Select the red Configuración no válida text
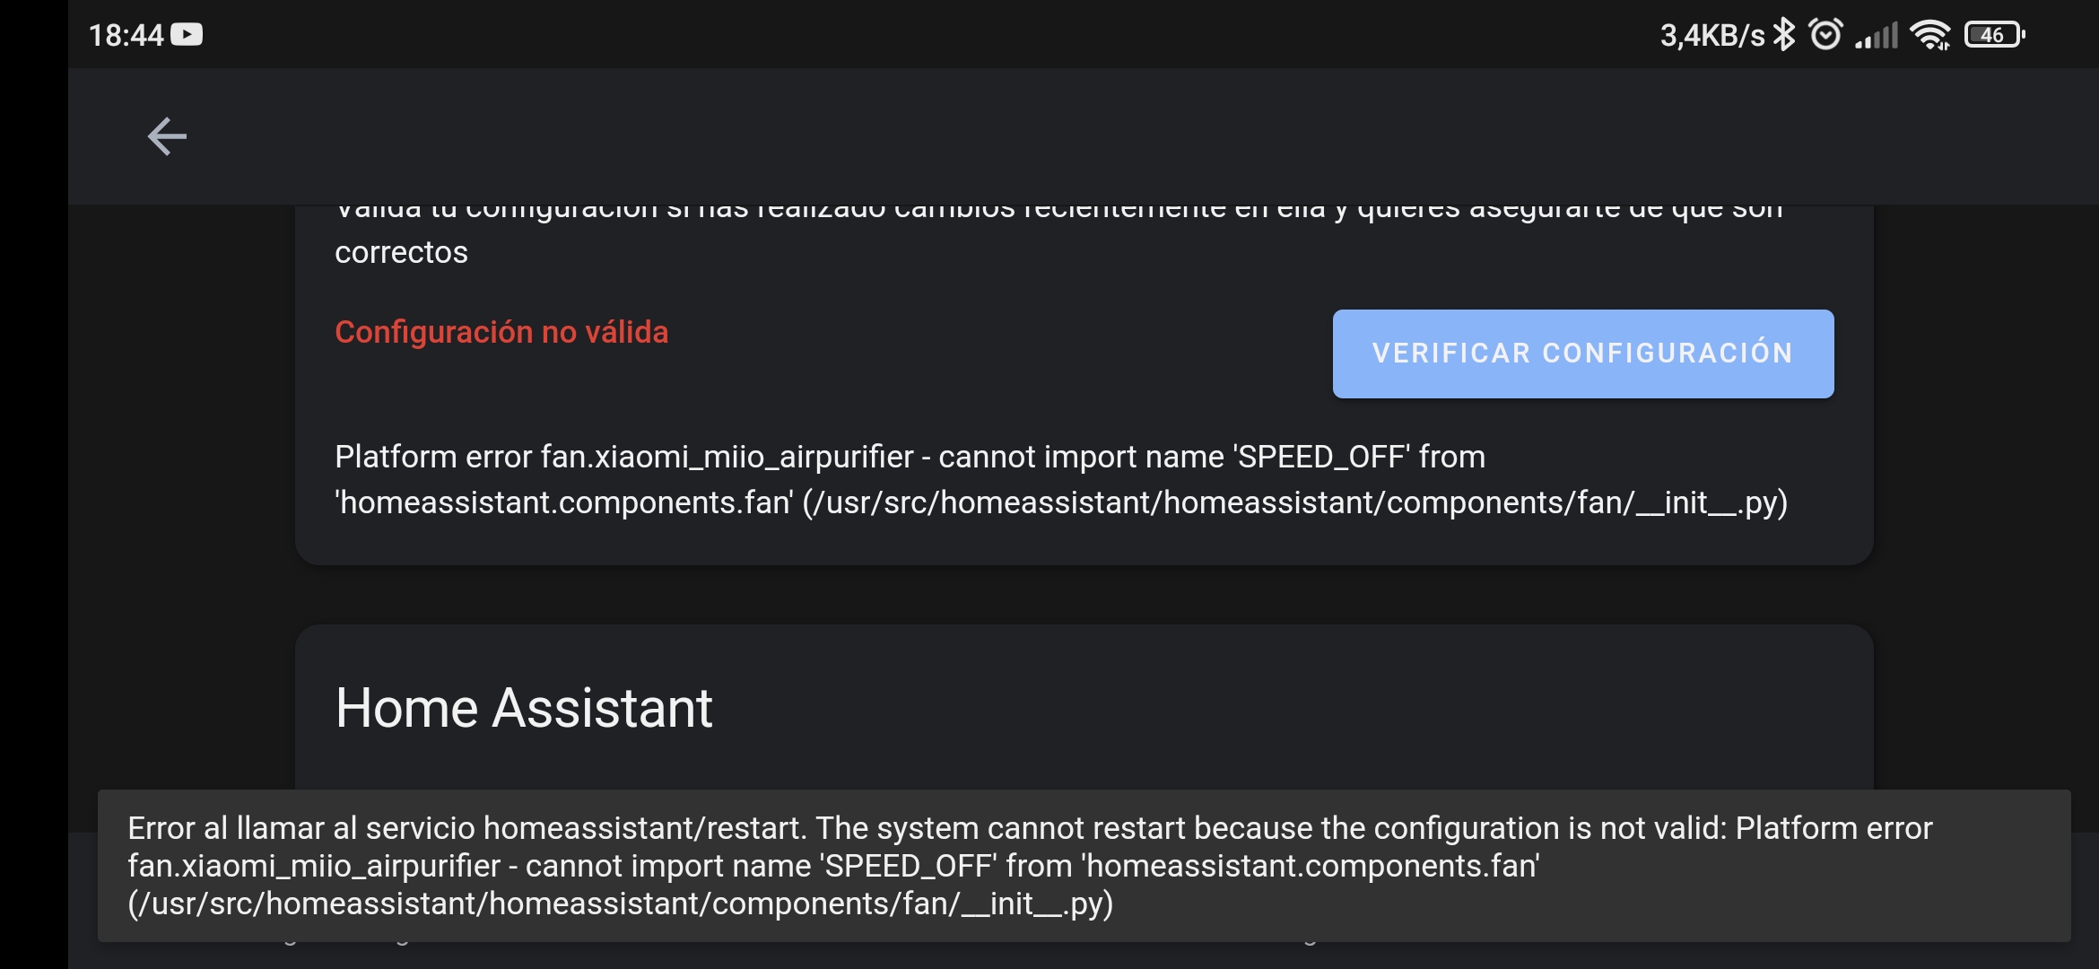This screenshot has width=2099, height=969. click(501, 332)
